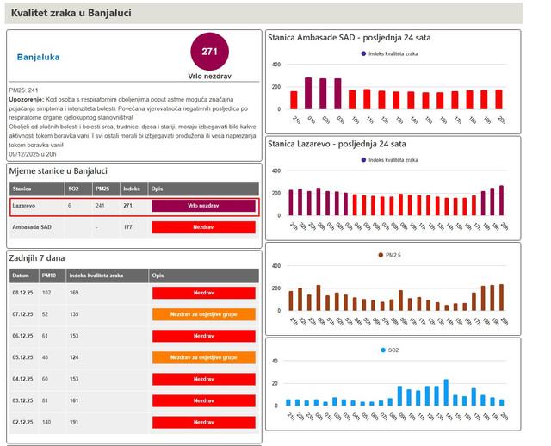Click index value 191 for 02.12.25
Image resolution: width=551 pixels, height=446 pixels.
tap(74, 422)
